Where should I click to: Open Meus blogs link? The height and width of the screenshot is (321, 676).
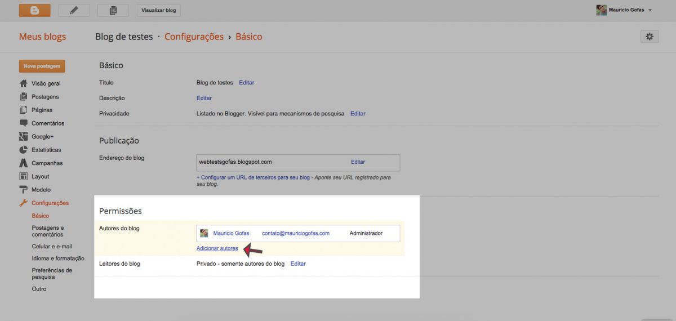[42, 37]
